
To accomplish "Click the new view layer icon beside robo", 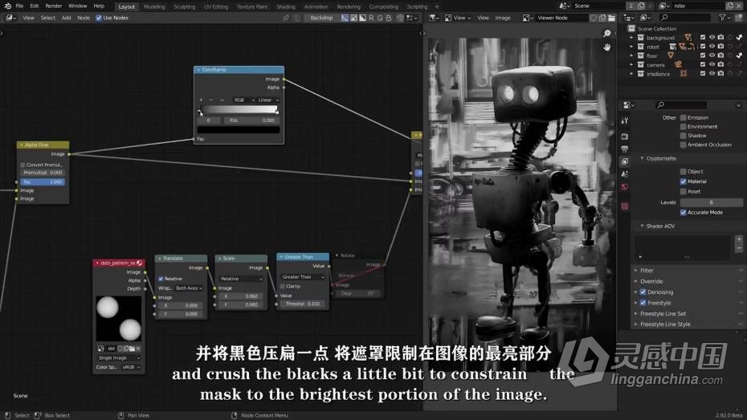I will tap(730, 6).
